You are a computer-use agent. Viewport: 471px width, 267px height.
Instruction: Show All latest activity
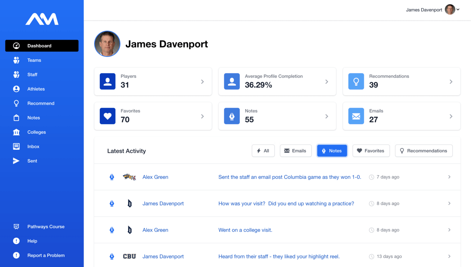pyautogui.click(x=263, y=151)
